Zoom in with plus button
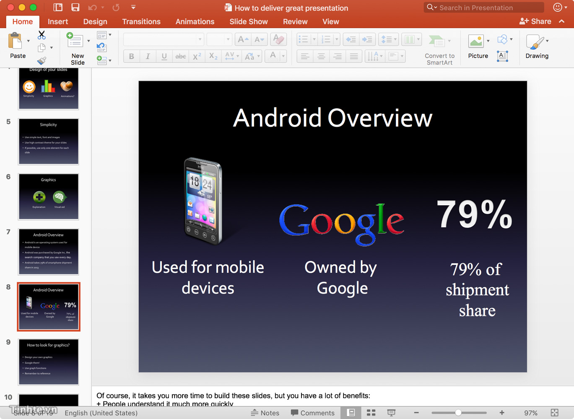 (x=502, y=413)
